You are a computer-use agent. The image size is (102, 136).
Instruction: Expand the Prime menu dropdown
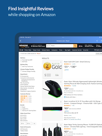click(61, 50)
